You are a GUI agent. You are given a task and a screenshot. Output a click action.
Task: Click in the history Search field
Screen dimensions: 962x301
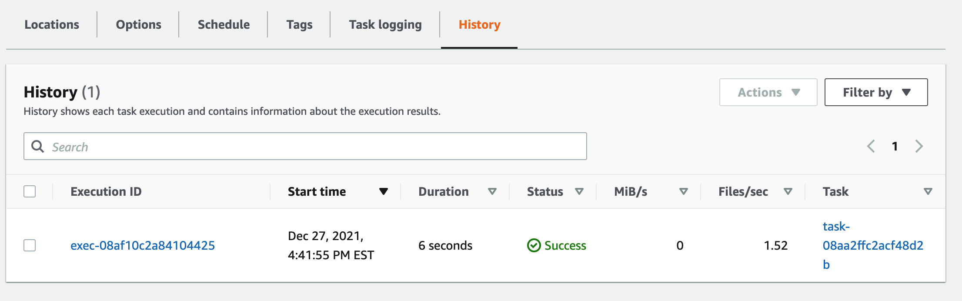click(x=304, y=147)
